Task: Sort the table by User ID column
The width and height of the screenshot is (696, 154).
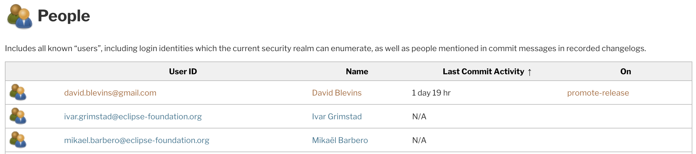Action: click(183, 72)
